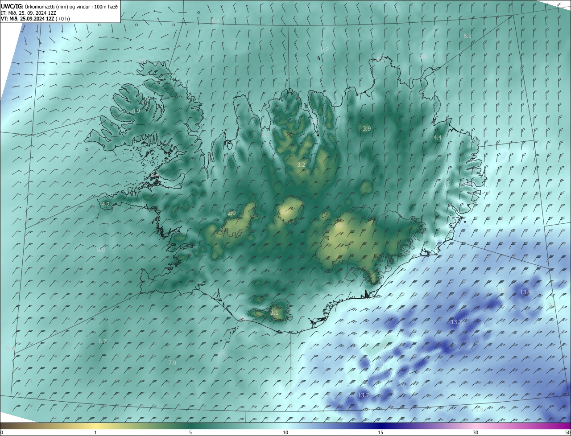Click the 2.9 value label on the map

(x=232, y=213)
